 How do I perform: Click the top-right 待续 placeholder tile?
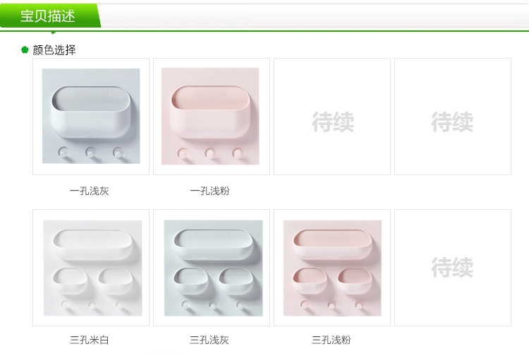(x=453, y=117)
